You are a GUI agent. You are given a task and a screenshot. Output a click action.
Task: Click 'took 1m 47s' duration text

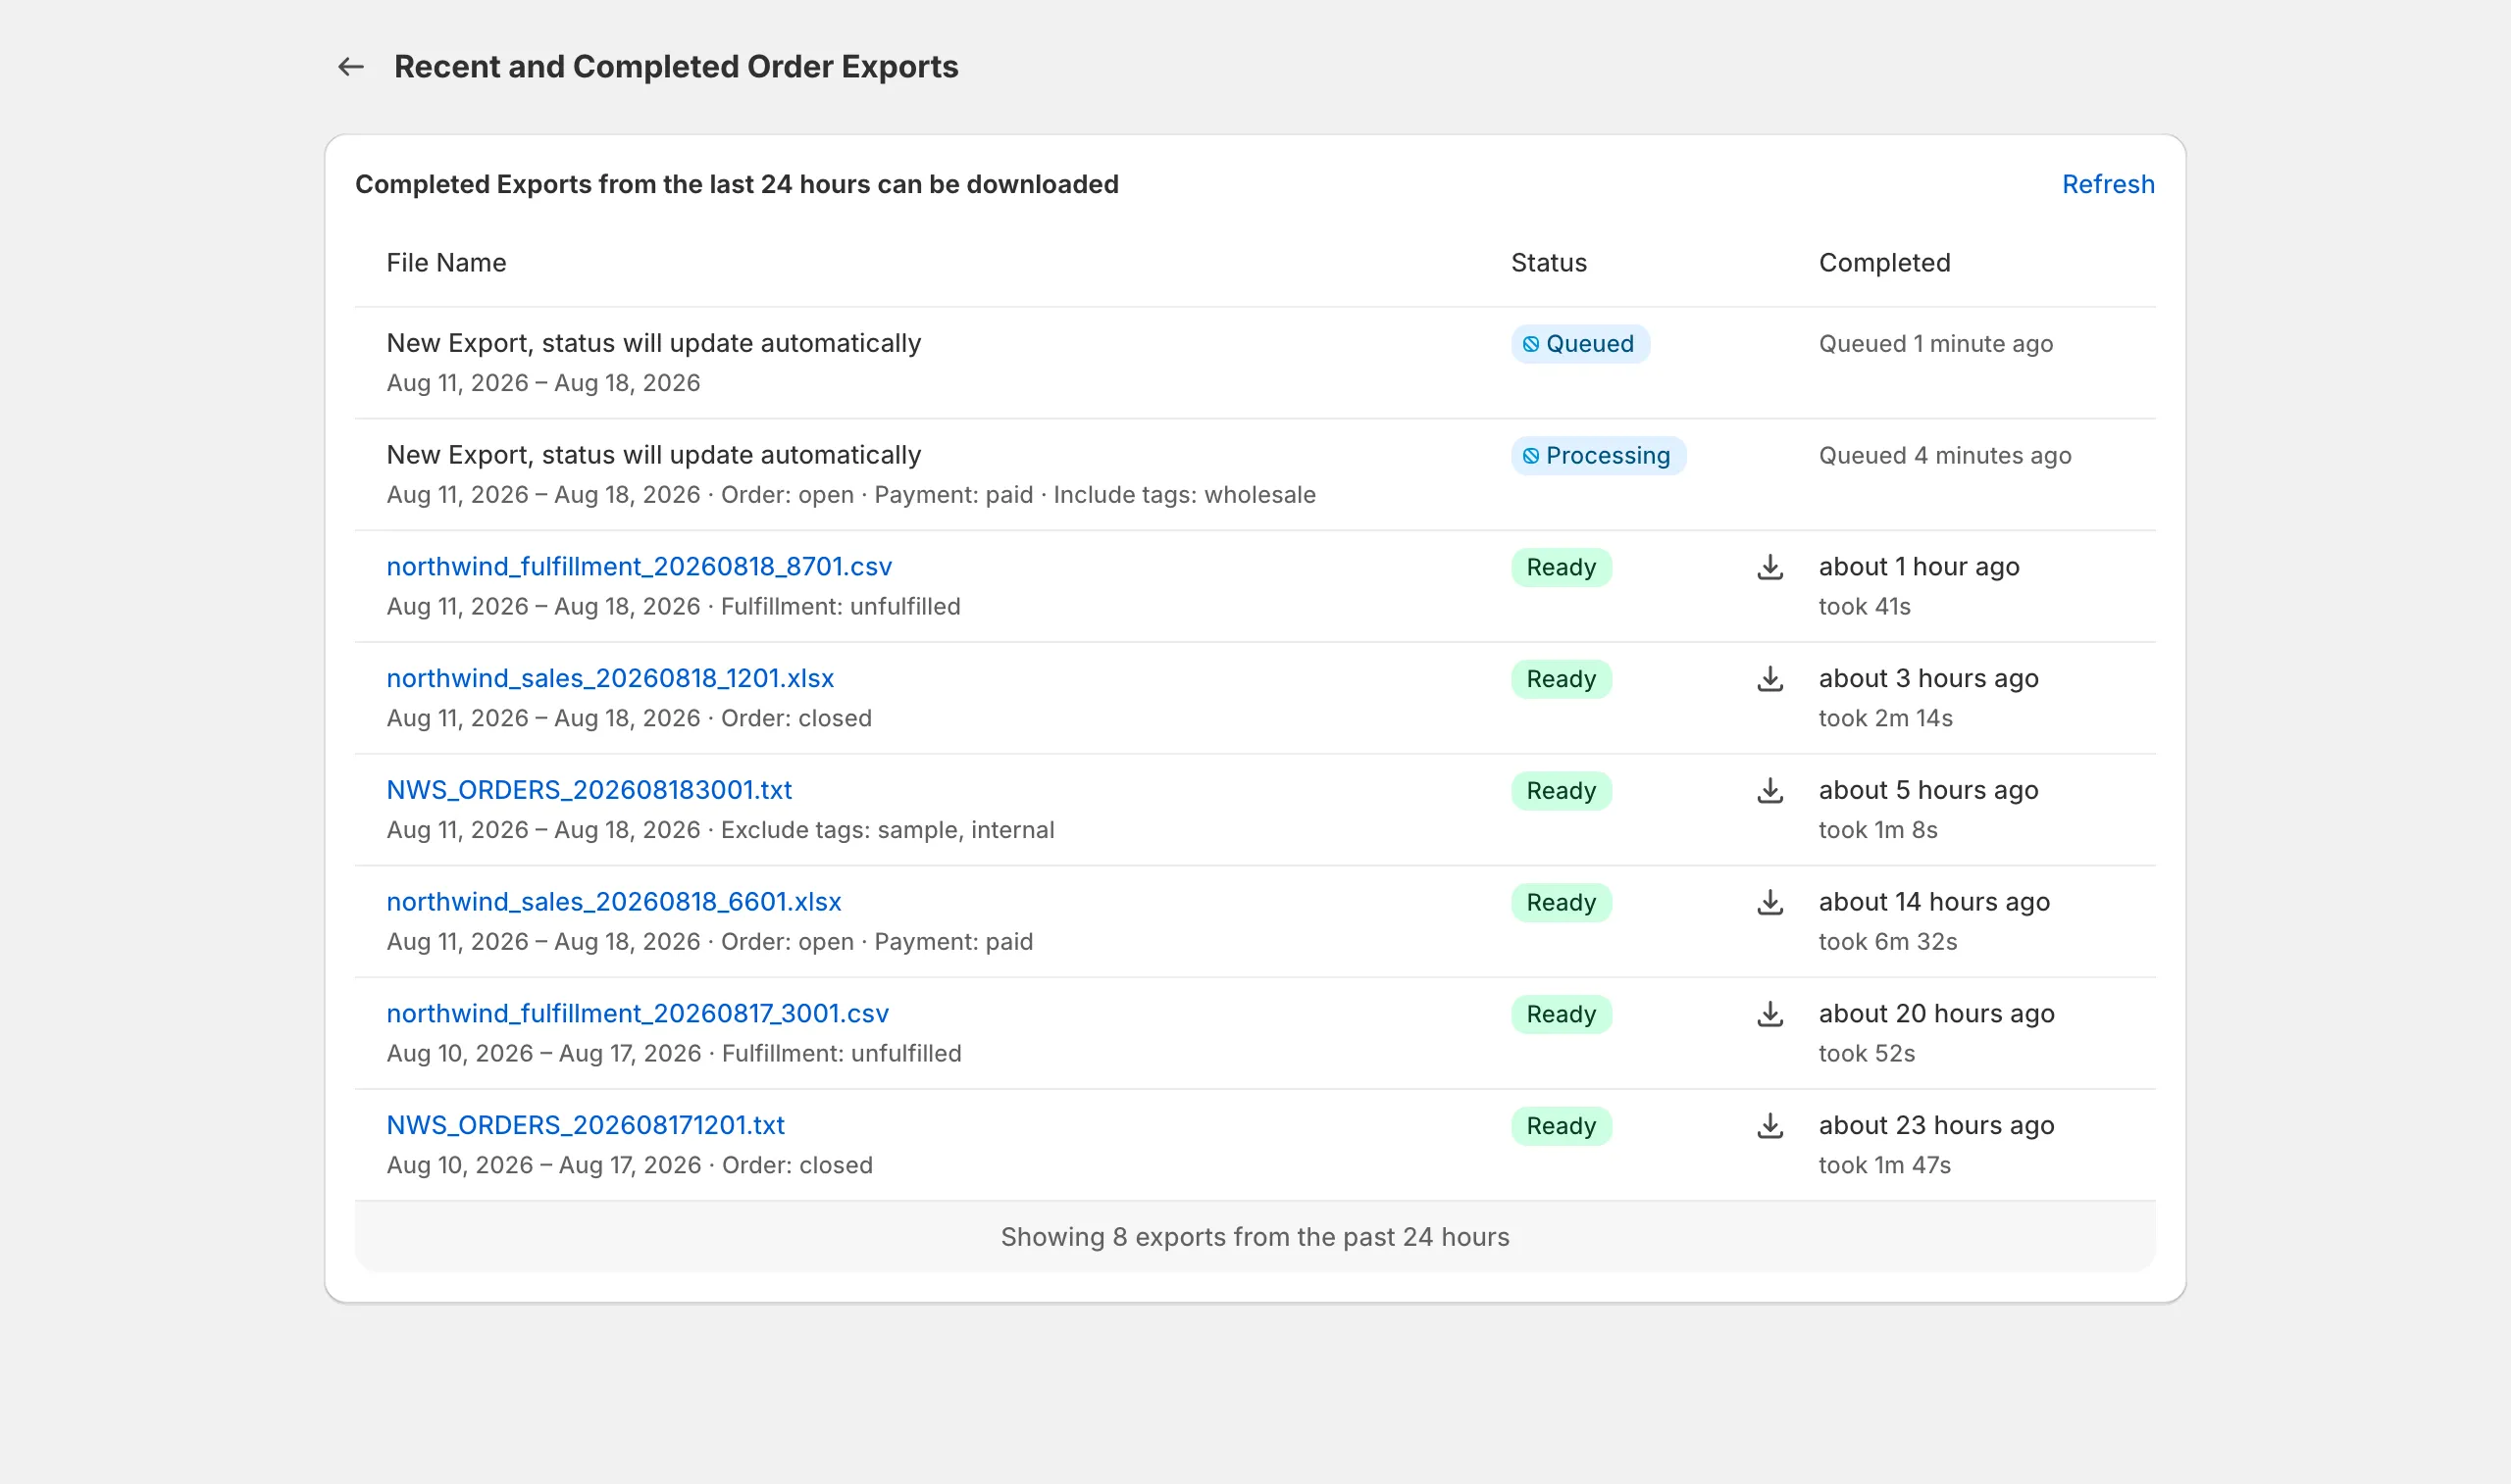1885,1165
